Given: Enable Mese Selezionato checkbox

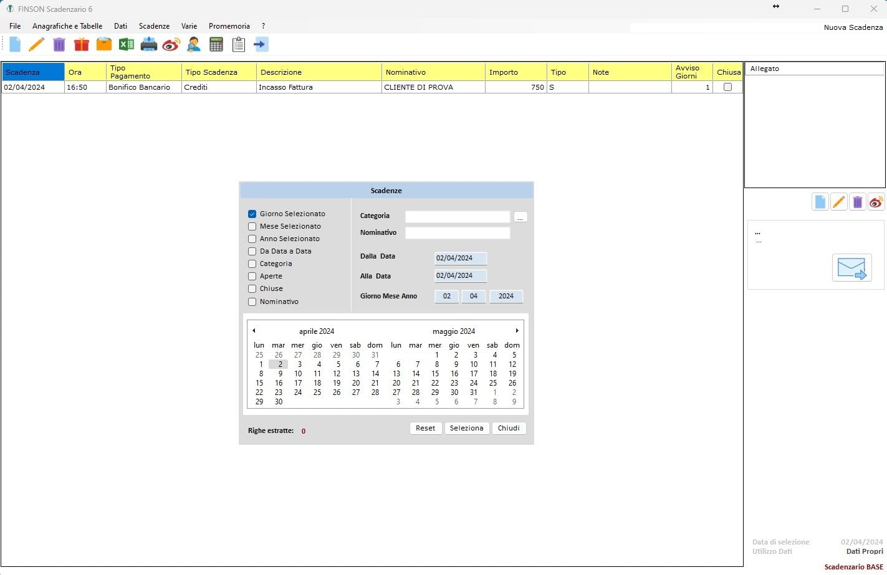Looking at the screenshot, I should [252, 226].
